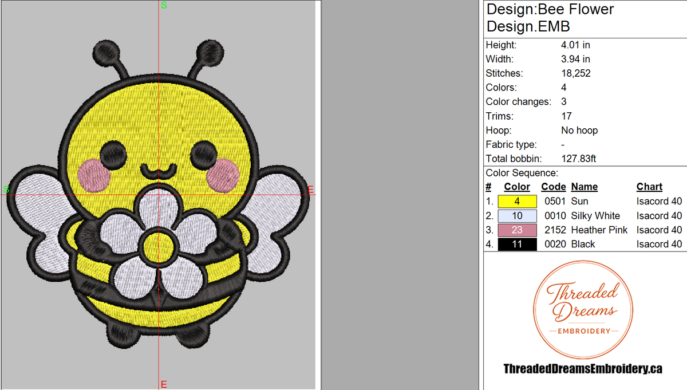Click the thread name 'Black'
The image size is (687, 390).
pos(583,245)
